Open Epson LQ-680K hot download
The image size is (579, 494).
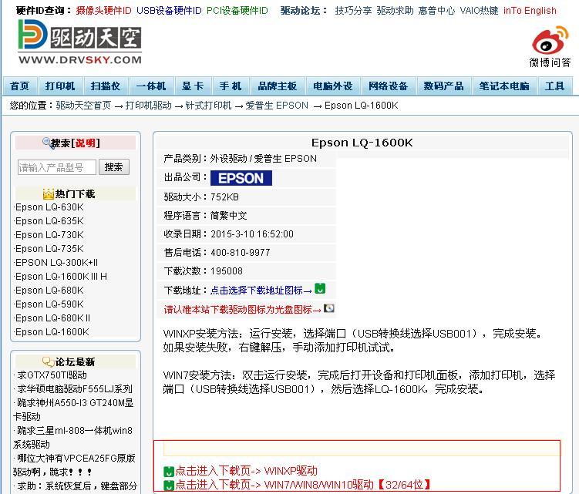tap(49, 291)
